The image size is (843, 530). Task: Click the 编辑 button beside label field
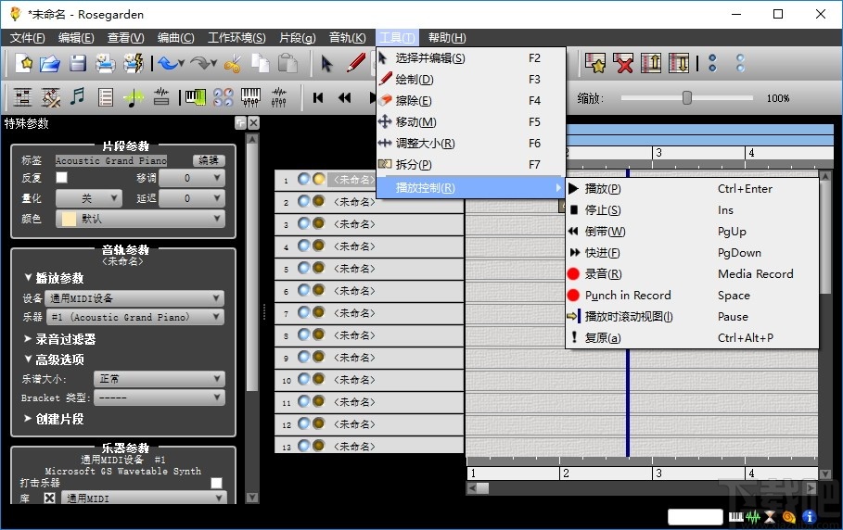pyautogui.click(x=209, y=160)
